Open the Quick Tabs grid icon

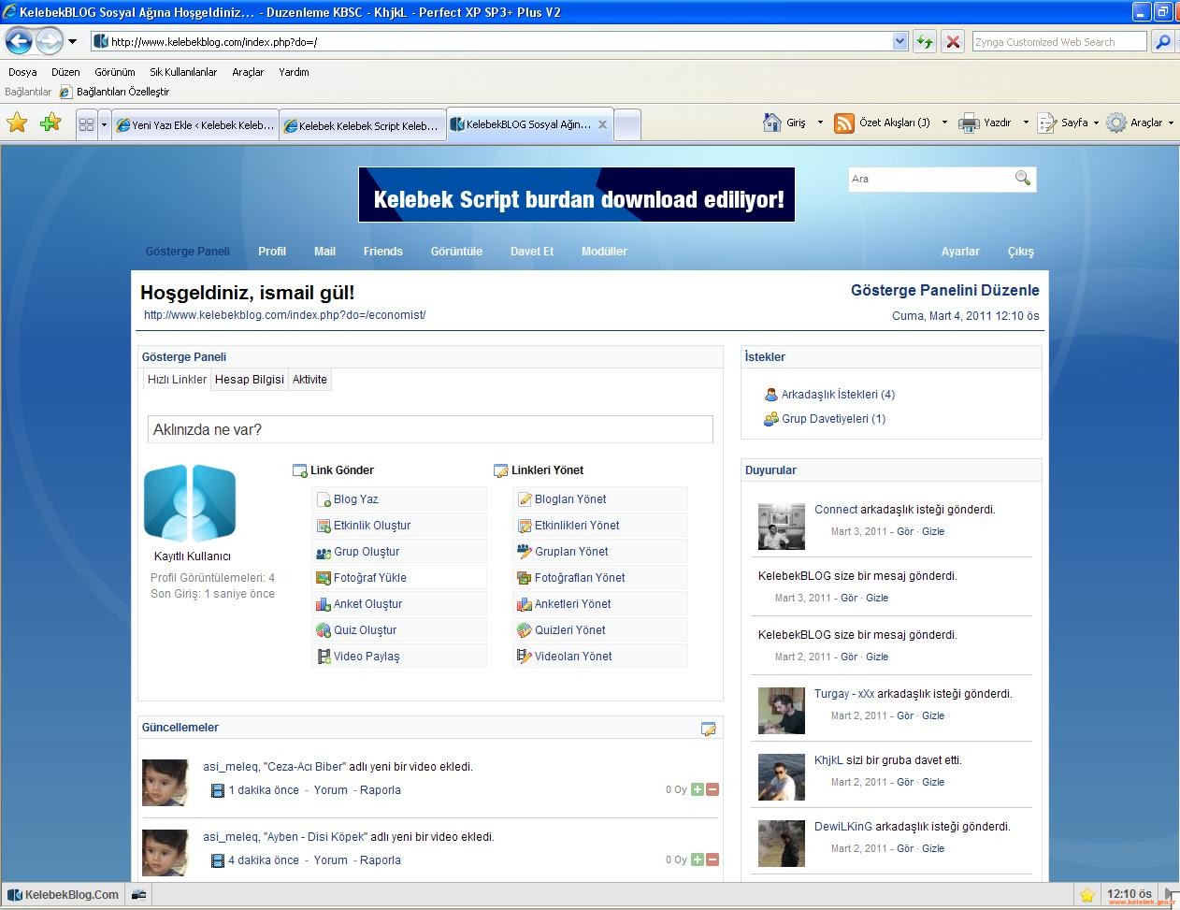point(86,123)
